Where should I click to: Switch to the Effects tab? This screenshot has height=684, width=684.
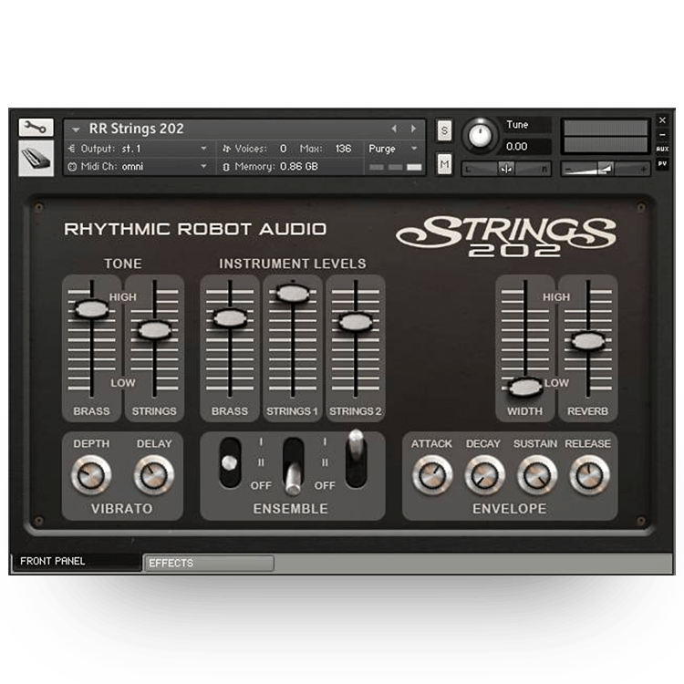point(209,564)
